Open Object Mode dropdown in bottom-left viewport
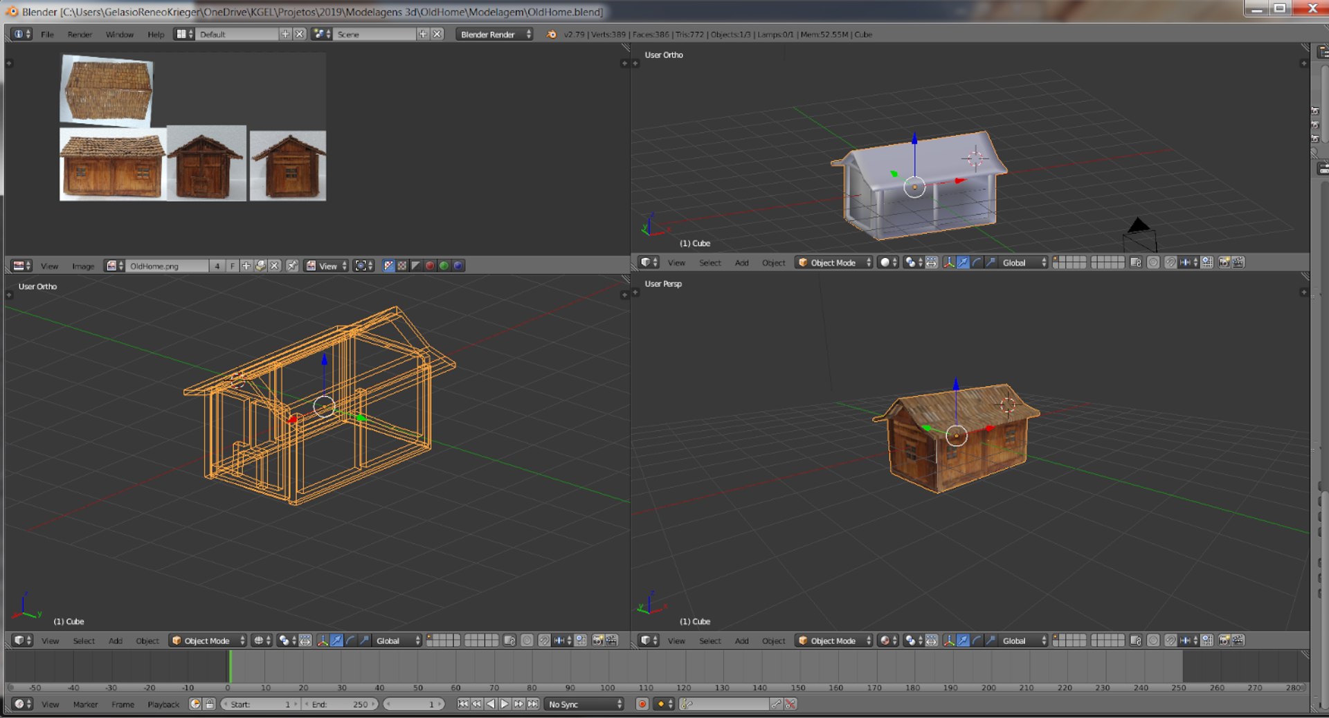The width and height of the screenshot is (1329, 718). pos(207,641)
